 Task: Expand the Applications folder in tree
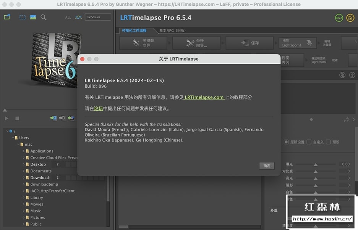[24, 151]
